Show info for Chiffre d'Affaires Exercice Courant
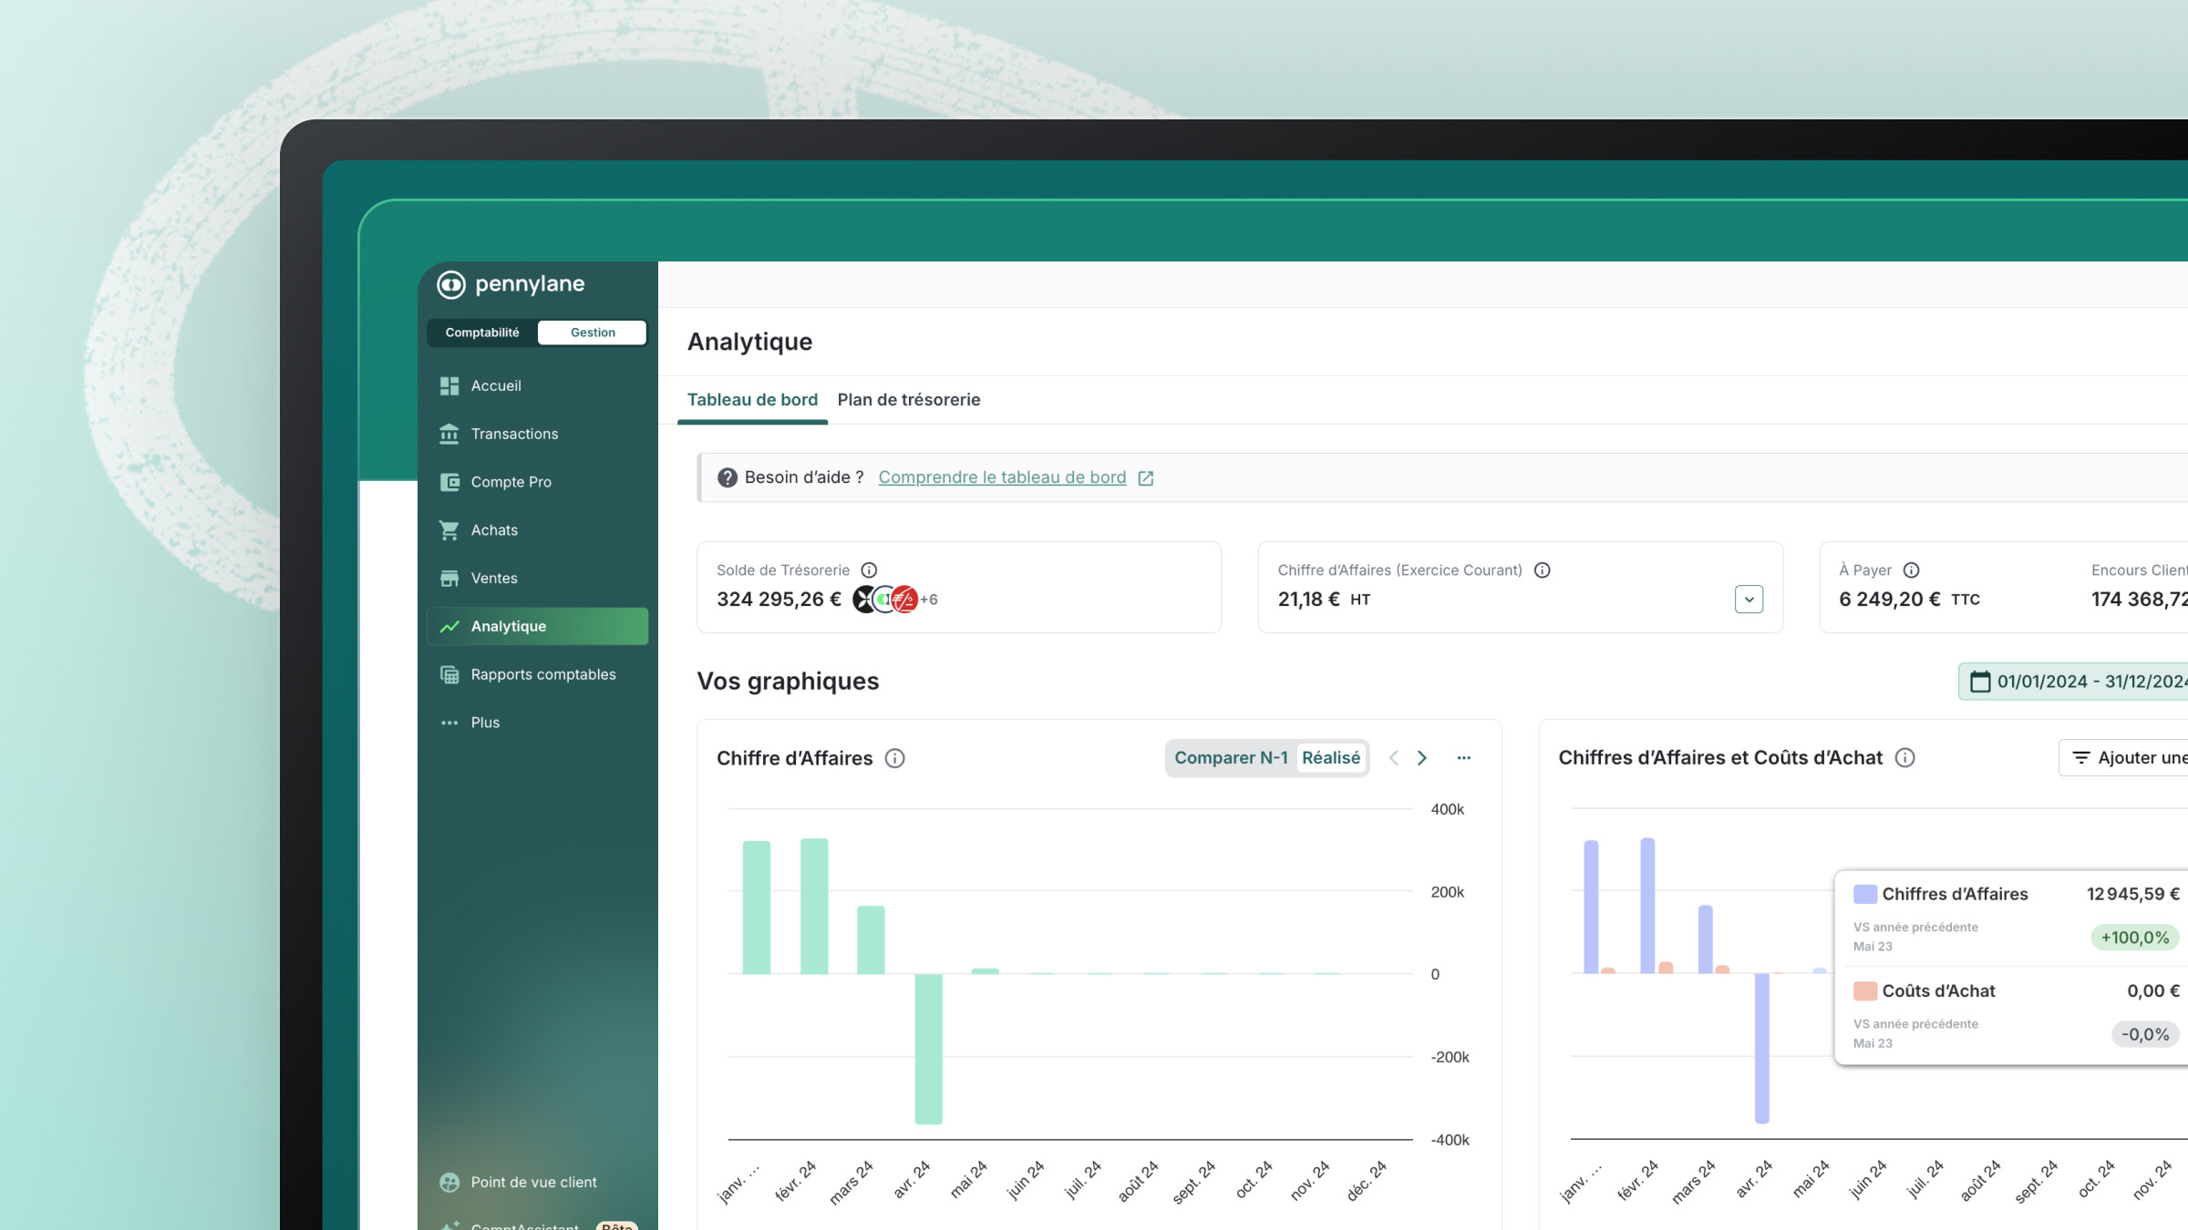Viewport: 2188px width, 1230px height. pyautogui.click(x=1542, y=570)
